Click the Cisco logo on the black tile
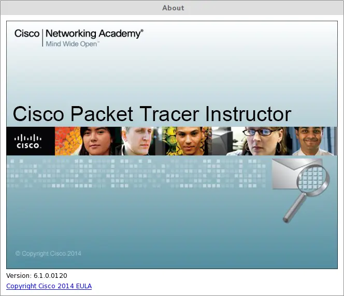The width and height of the screenshot is (344, 296). pos(28,141)
